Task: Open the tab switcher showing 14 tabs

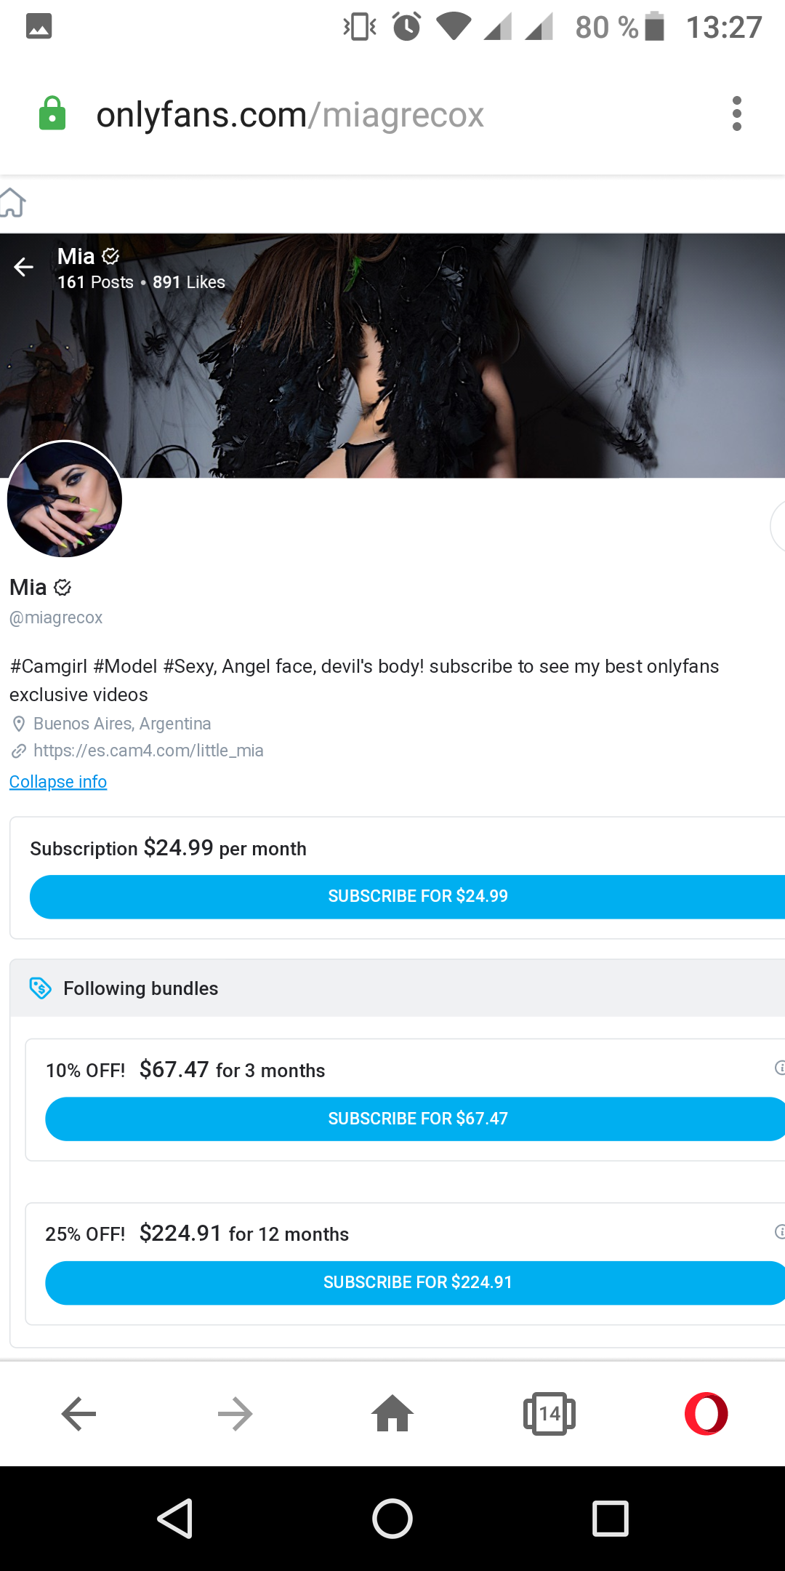Action: 549,1414
